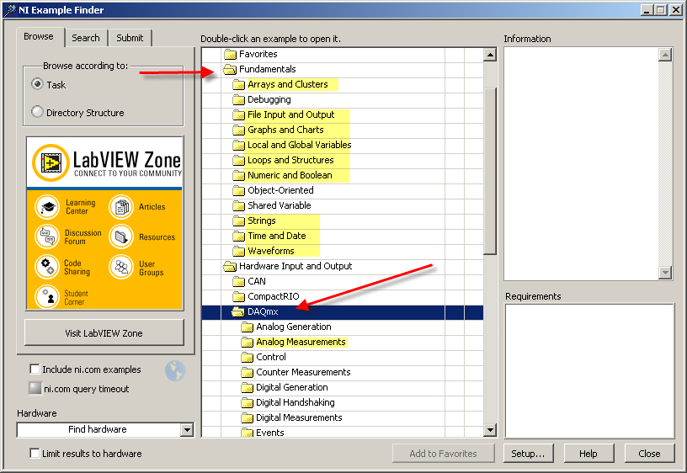
Task: Open the Articles icon in LabVIEW Zone
Action: (x=121, y=207)
